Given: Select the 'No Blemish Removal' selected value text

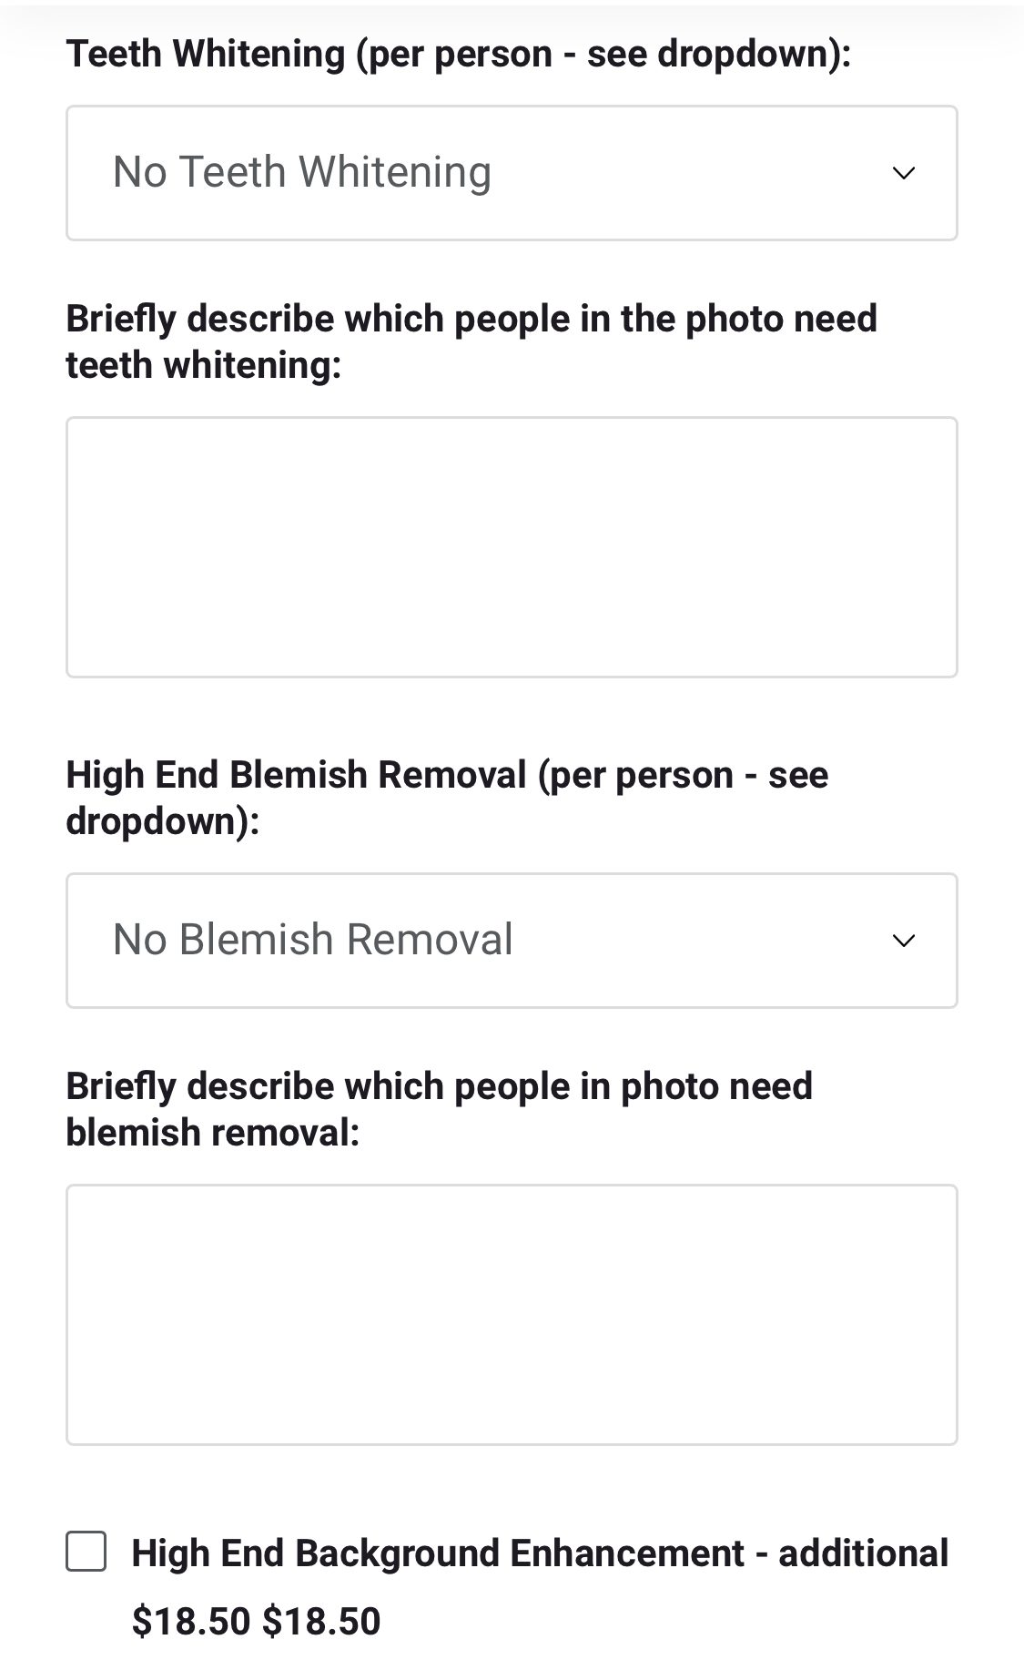Looking at the screenshot, I should coord(312,941).
